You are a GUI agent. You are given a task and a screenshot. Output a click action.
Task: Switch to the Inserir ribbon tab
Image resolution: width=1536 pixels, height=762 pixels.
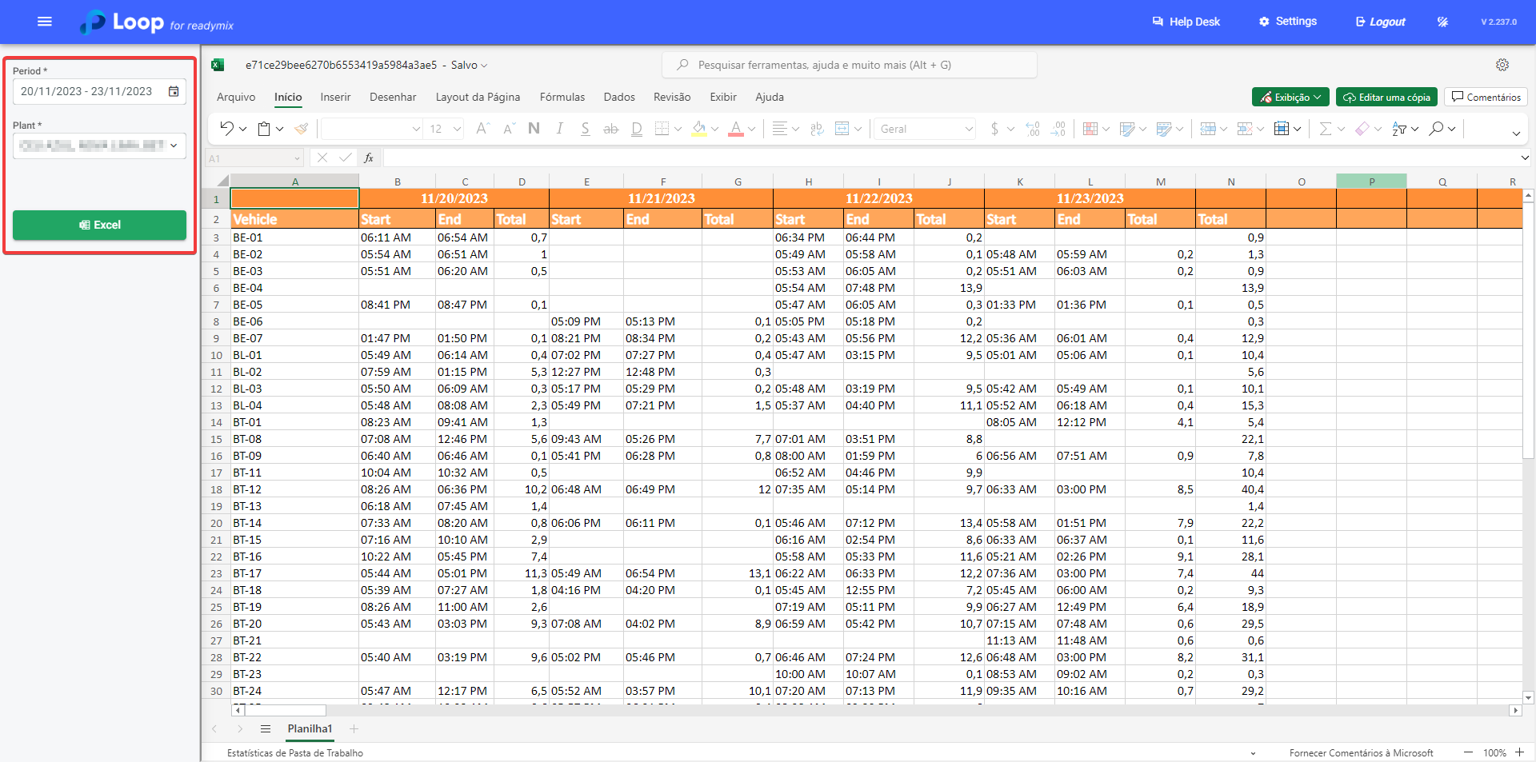335,97
